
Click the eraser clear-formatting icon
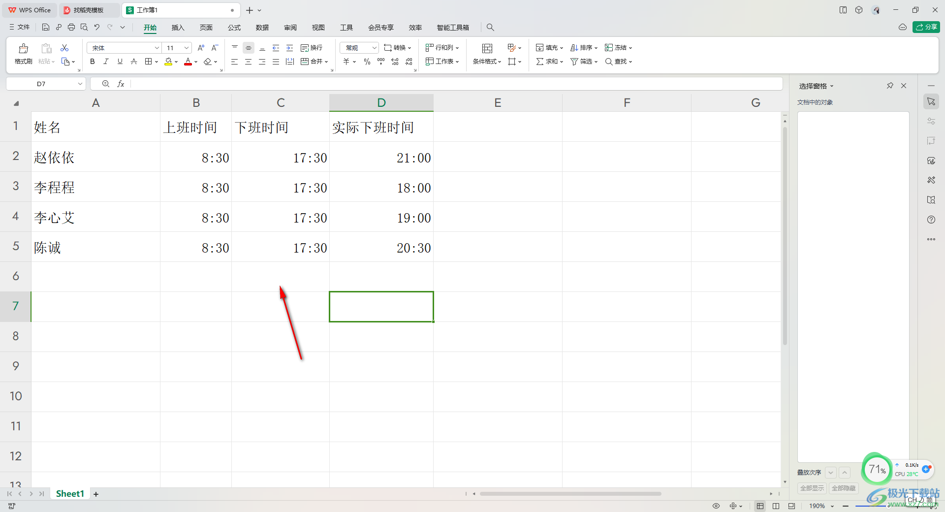pyautogui.click(x=208, y=62)
